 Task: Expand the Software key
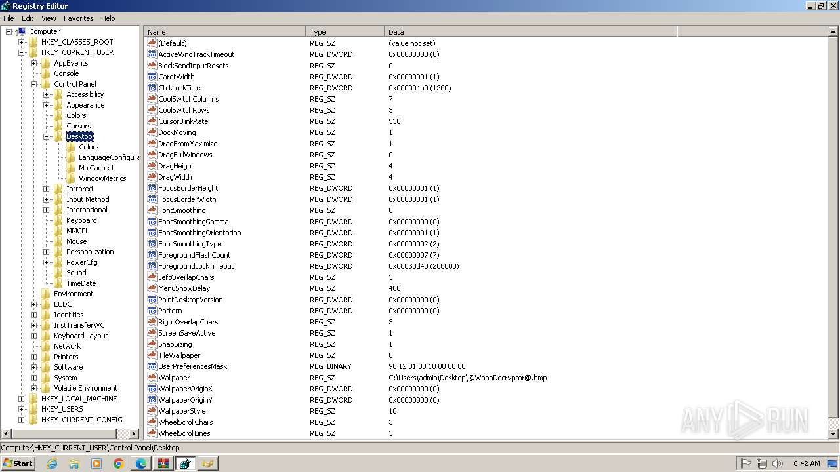[x=33, y=367]
